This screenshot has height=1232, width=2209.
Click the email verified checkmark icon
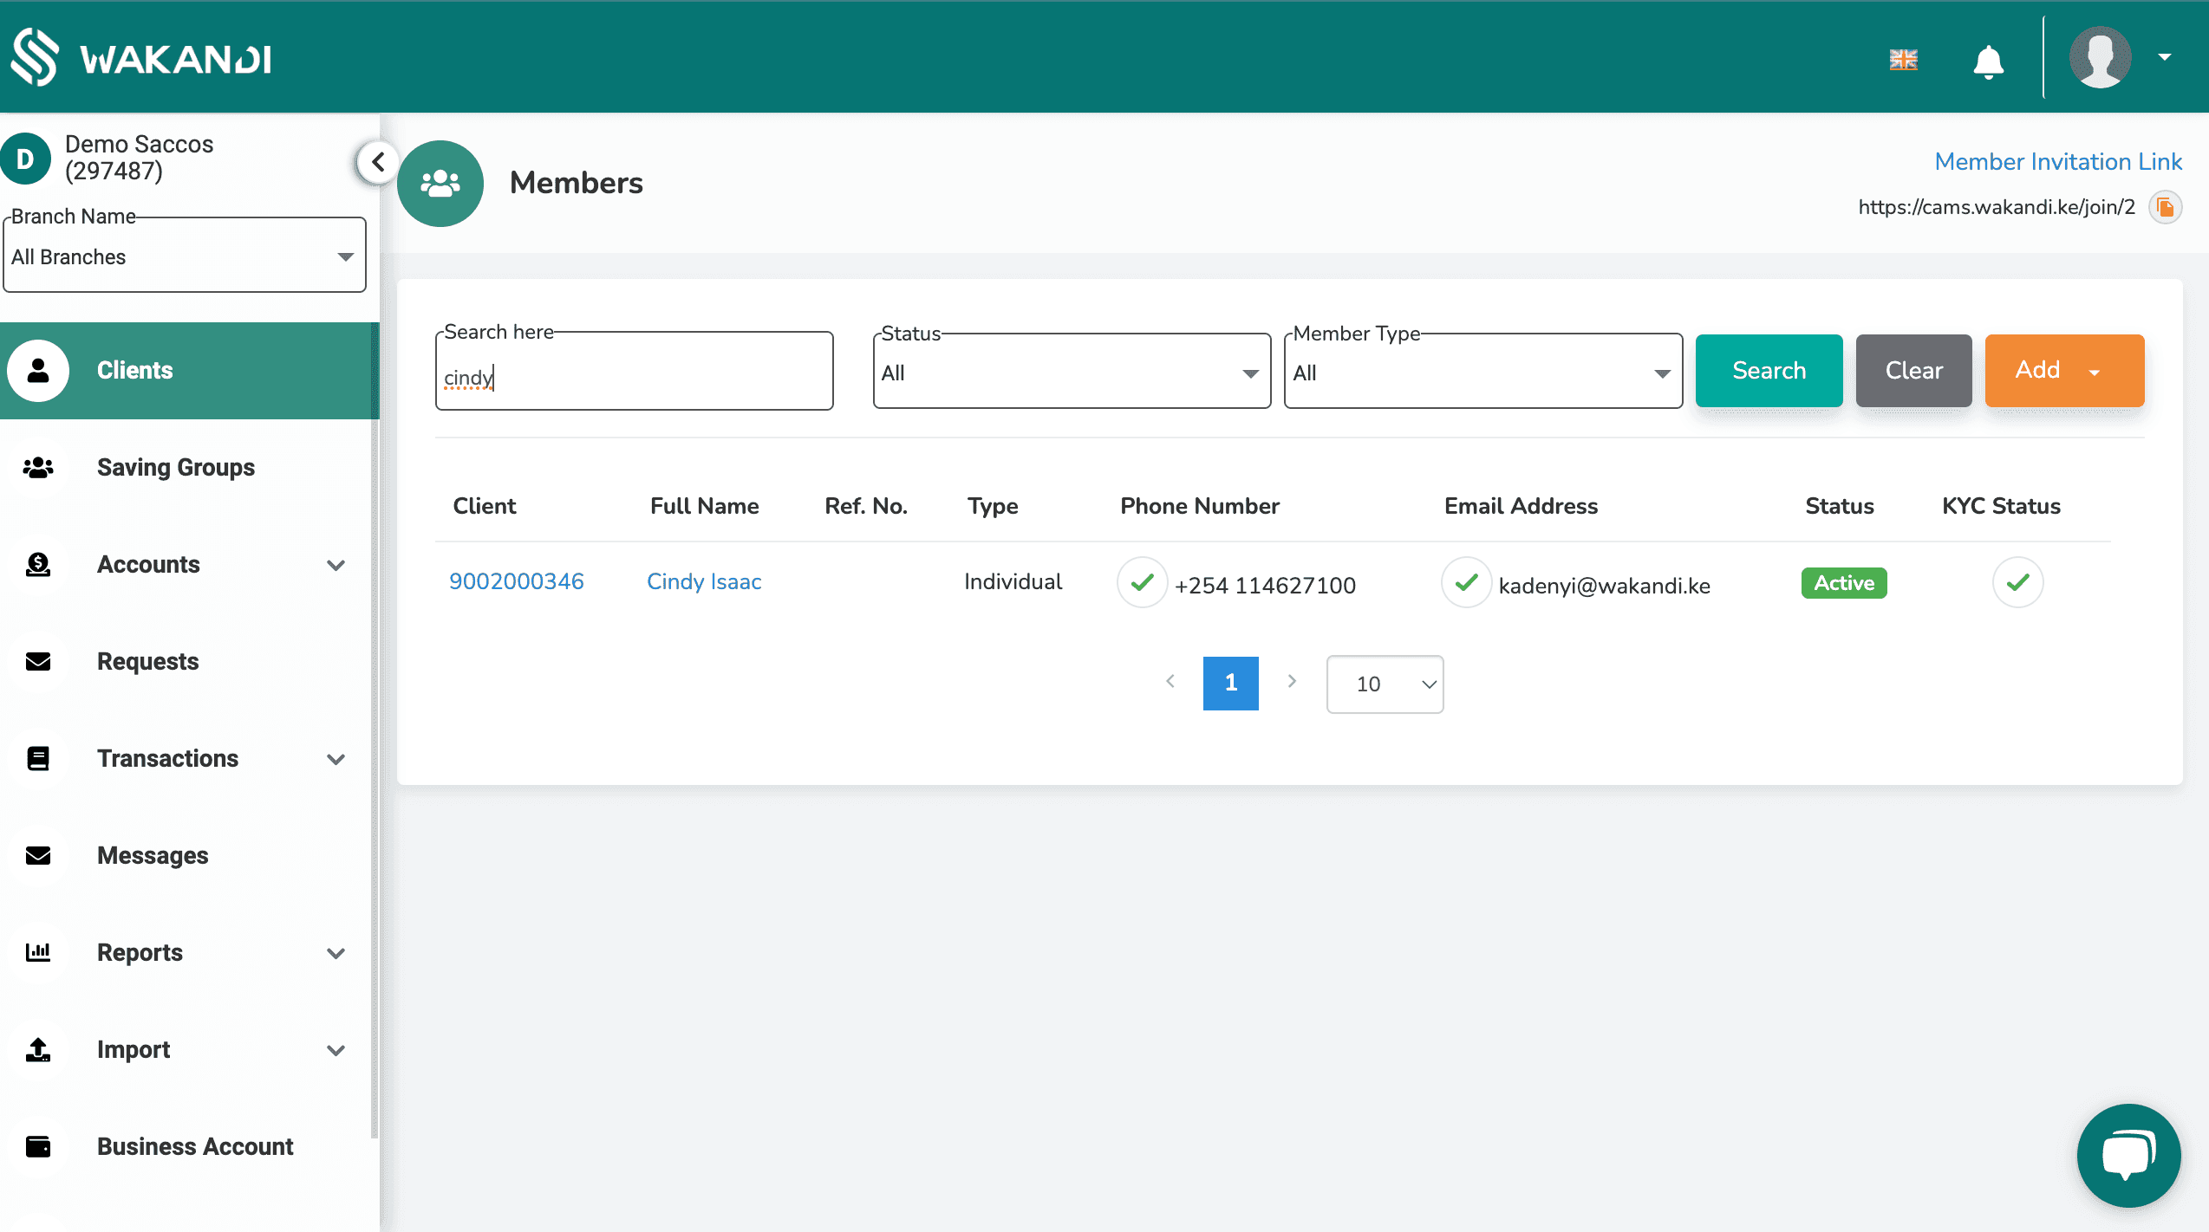click(x=1466, y=582)
